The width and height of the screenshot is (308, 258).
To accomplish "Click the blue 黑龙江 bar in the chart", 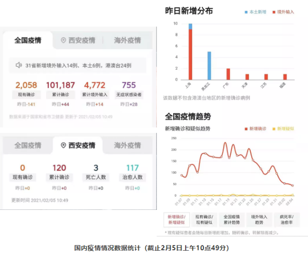I will pyautogui.click(x=209, y=65).
